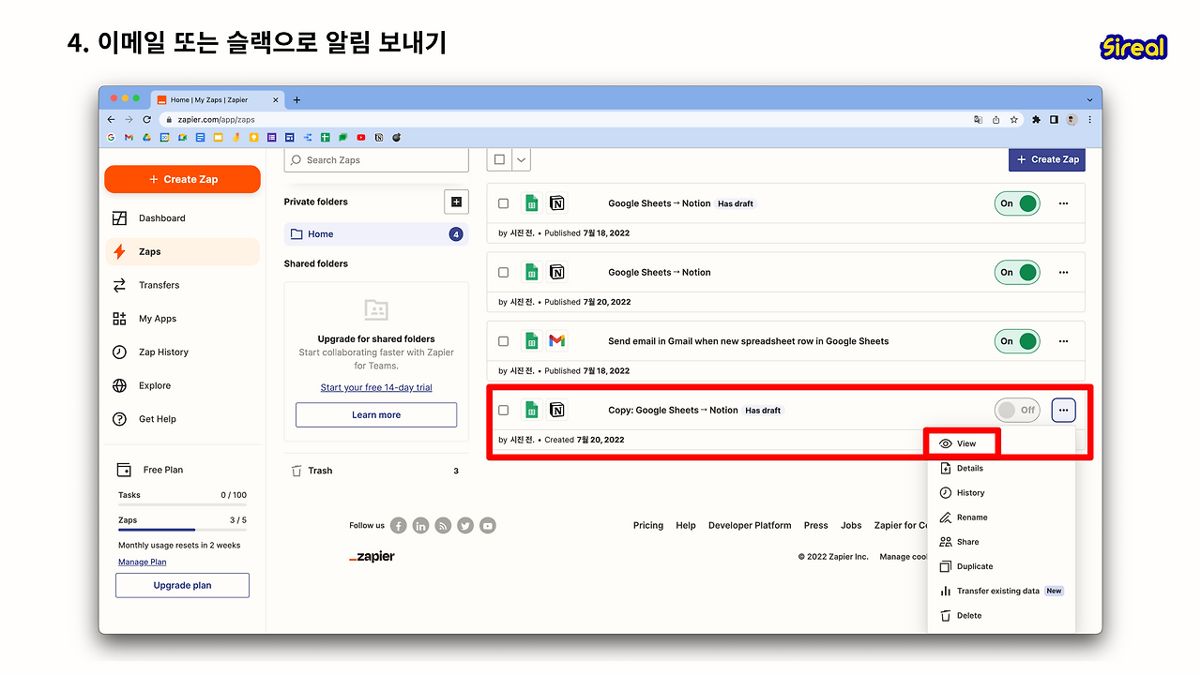
Task: Click the browser address bar
Action: 563,120
